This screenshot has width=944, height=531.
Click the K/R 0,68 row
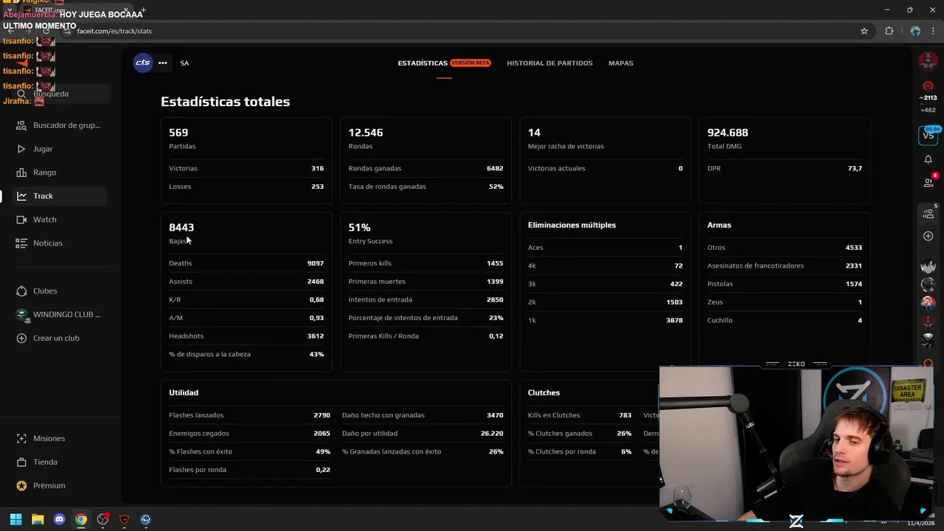246,299
